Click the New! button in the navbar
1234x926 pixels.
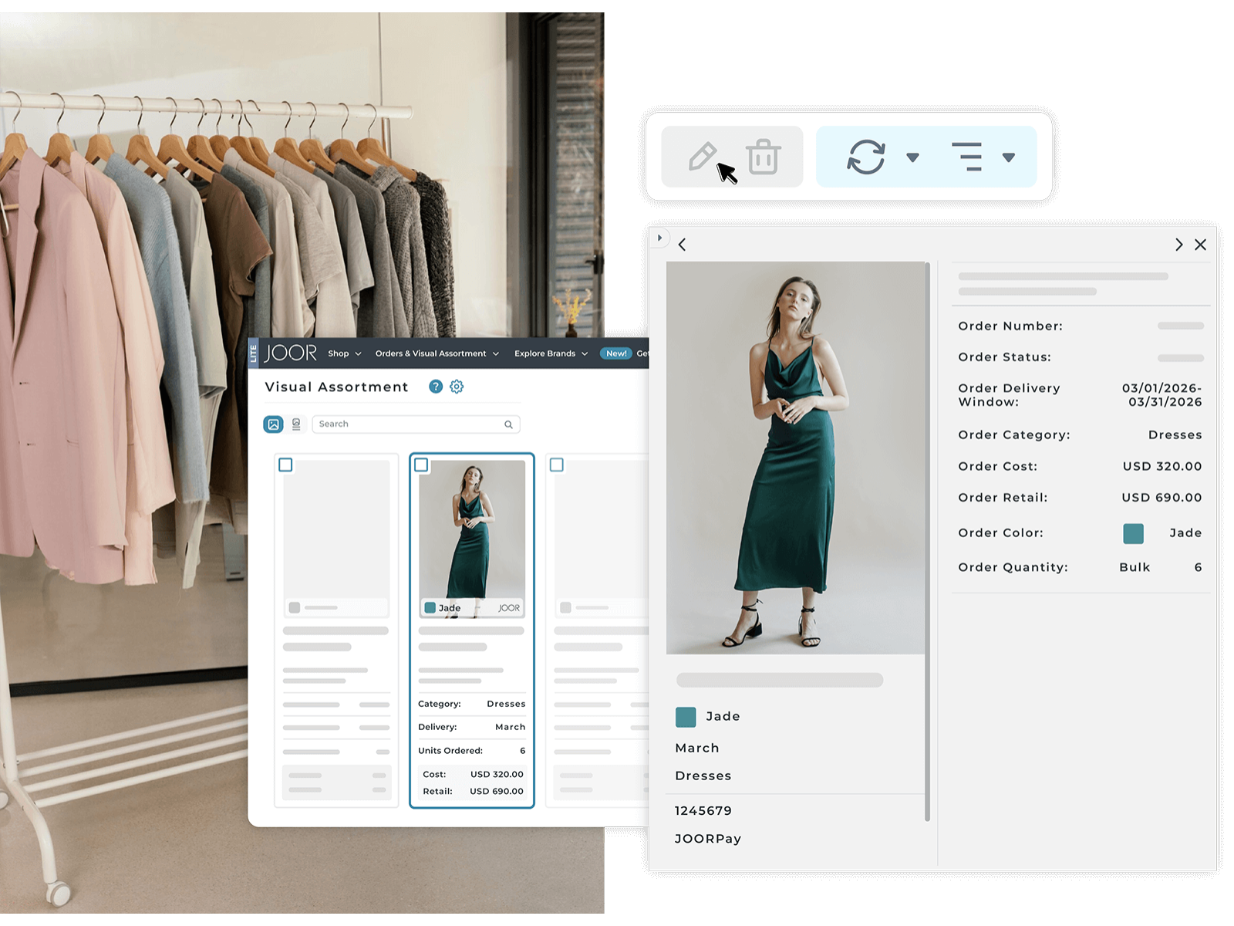coord(615,353)
